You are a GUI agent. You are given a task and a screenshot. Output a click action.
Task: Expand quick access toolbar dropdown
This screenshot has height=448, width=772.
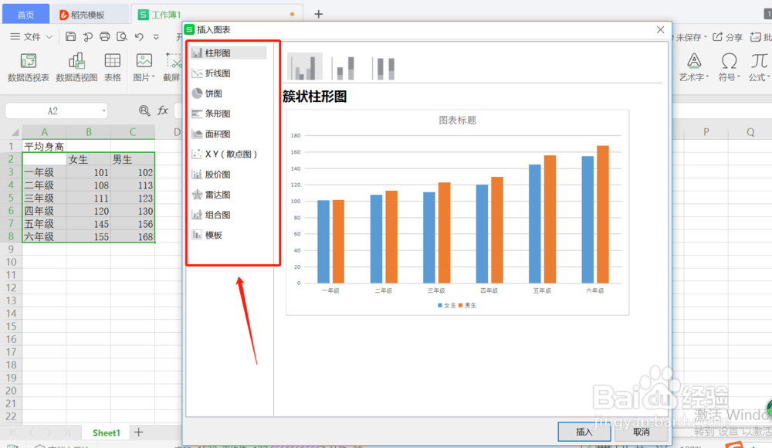tap(156, 37)
